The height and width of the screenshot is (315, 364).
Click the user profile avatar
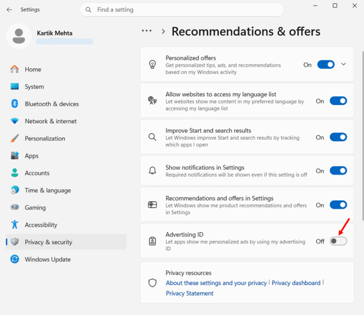19,36
